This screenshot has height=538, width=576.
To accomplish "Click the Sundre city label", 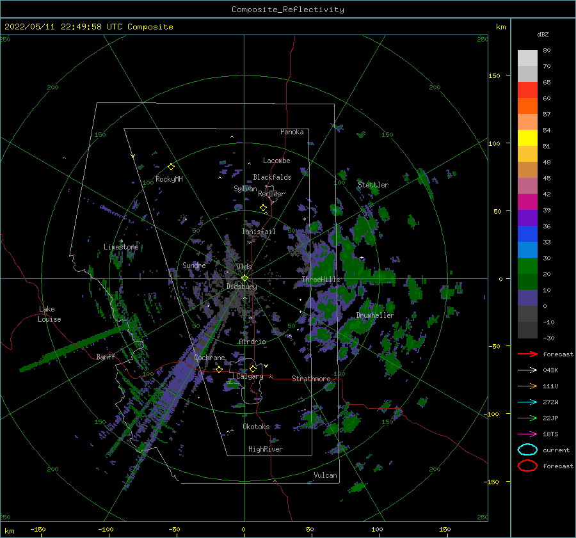I will (194, 265).
